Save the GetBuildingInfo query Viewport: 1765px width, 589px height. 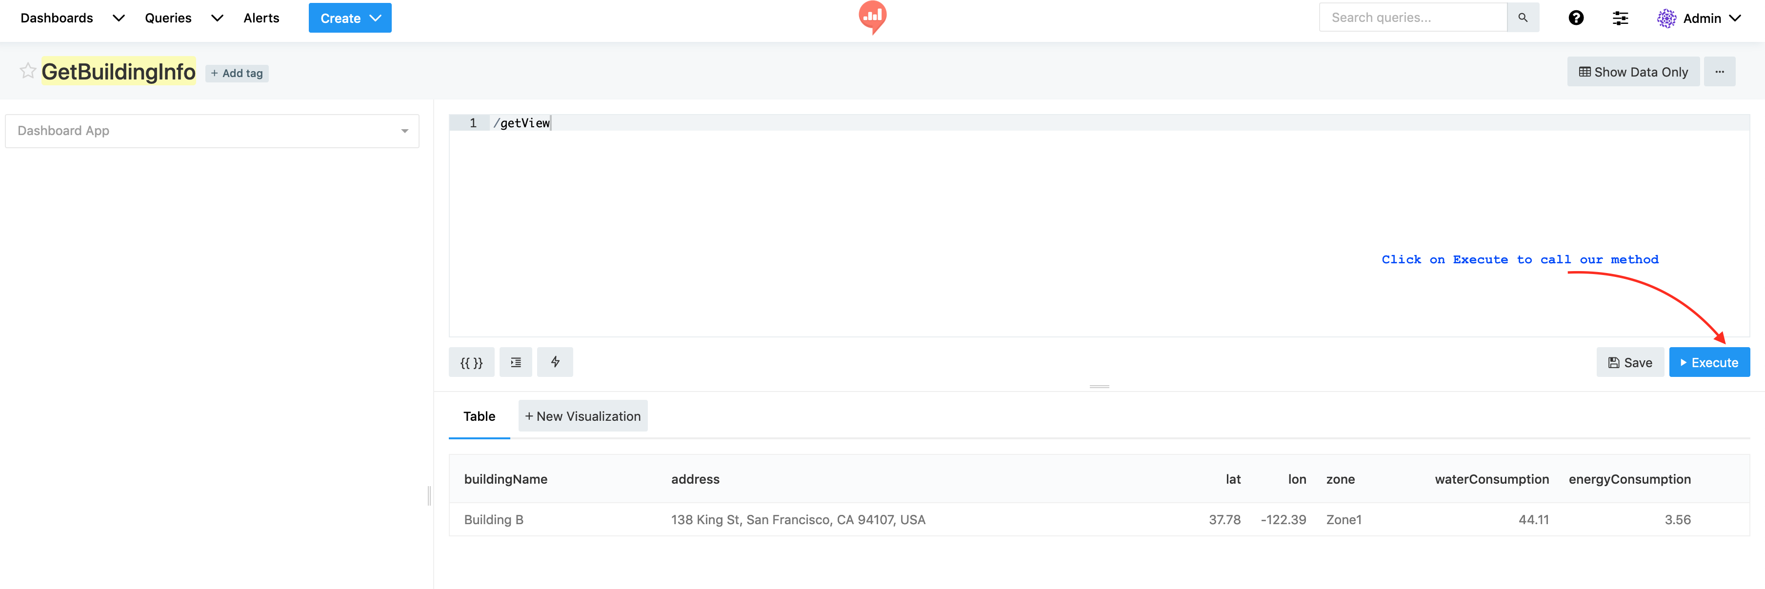tap(1629, 362)
